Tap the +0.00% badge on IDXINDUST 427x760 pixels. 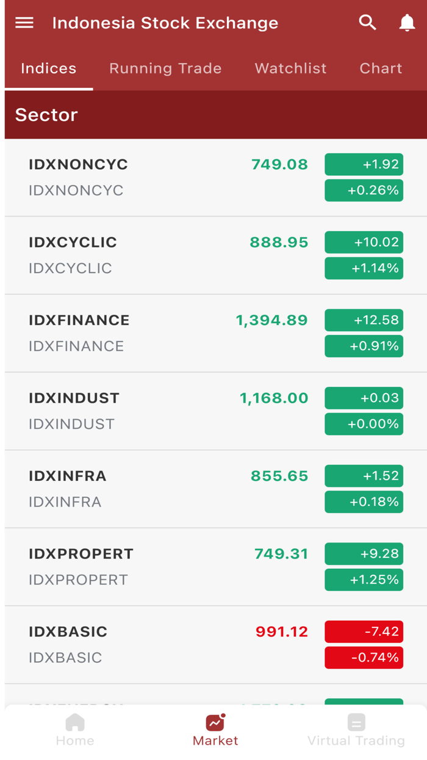[x=364, y=424]
